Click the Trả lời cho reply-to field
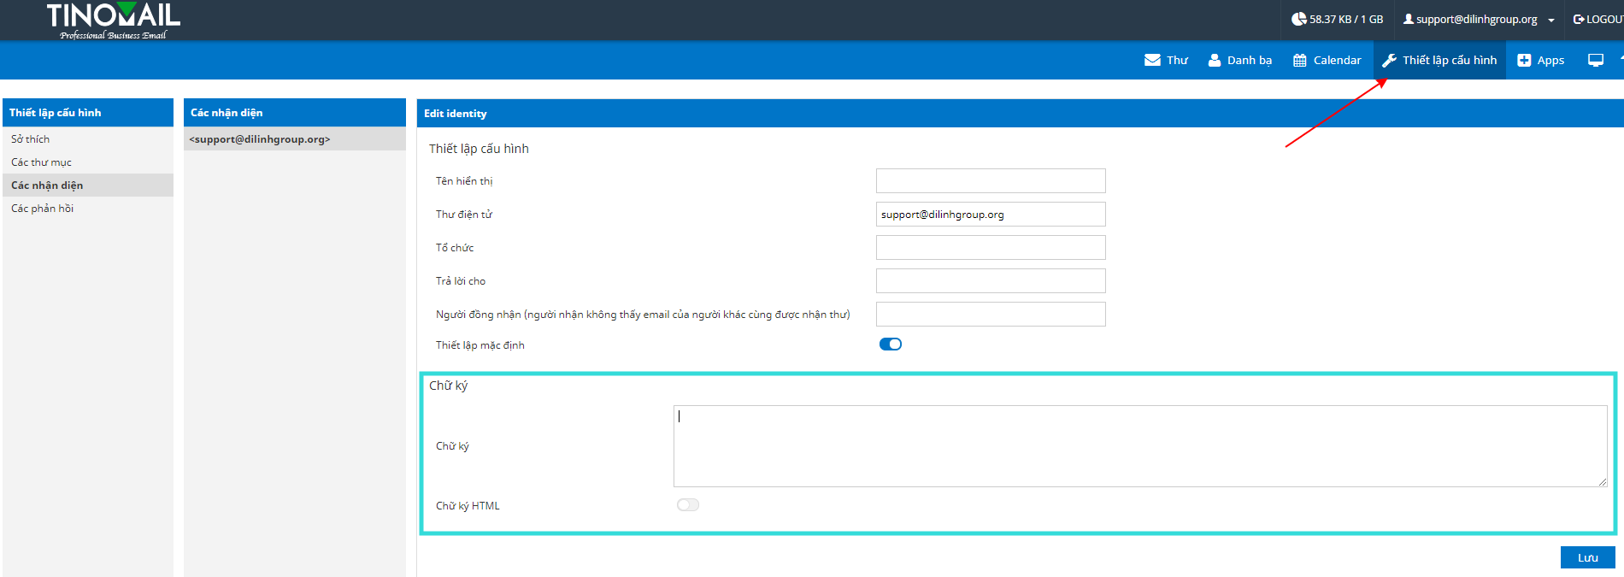 [991, 280]
